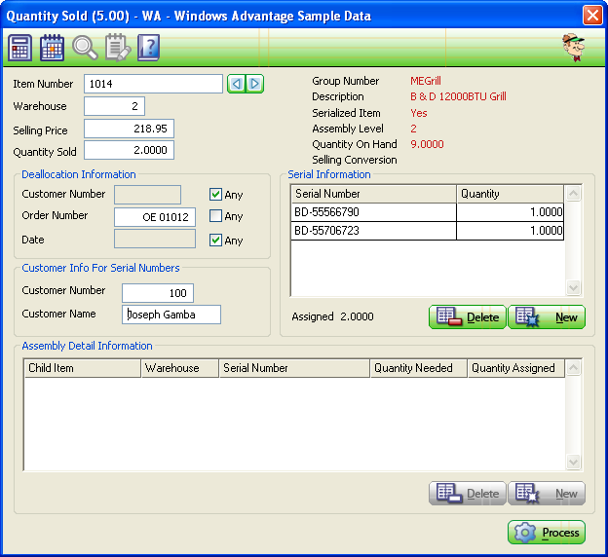Go to next item with right arrow

pyautogui.click(x=254, y=85)
